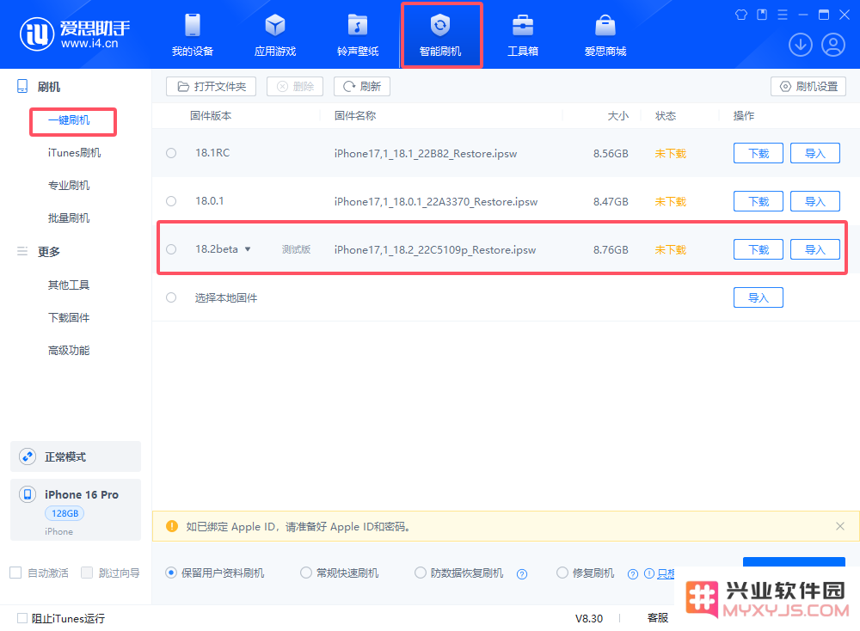Select iTunes刷机 in sidebar
Image resolution: width=860 pixels, height=631 pixels.
click(x=74, y=152)
